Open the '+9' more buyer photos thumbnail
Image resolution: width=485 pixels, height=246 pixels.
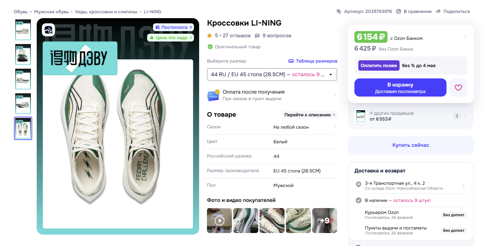point(325,221)
